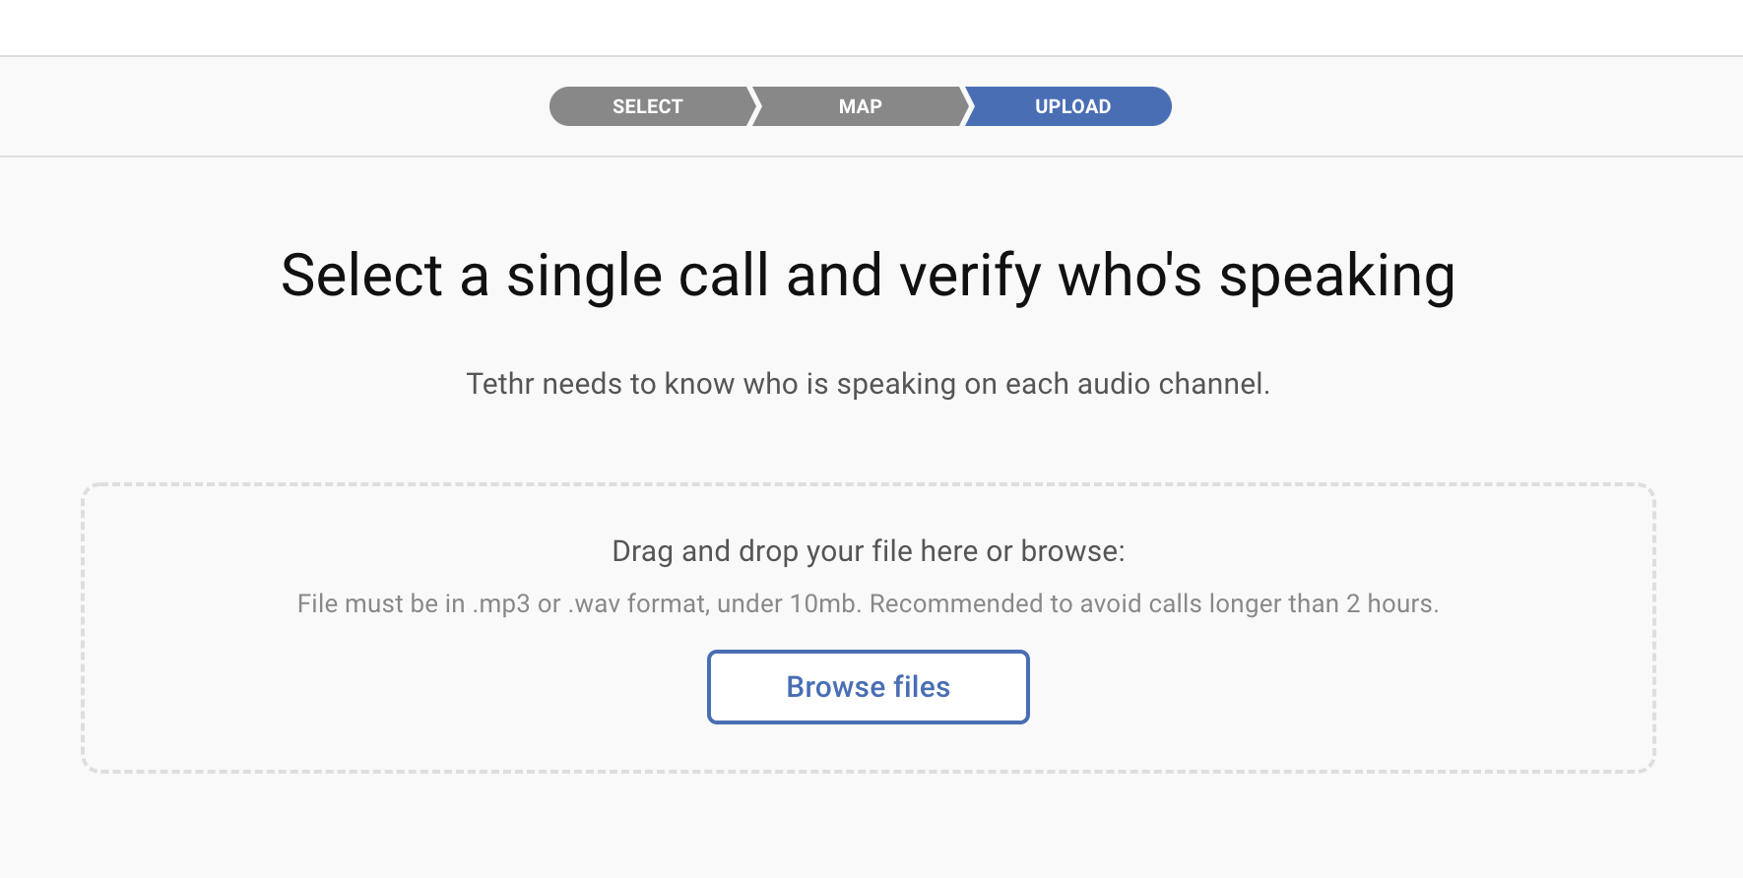Click empty area below the drop zone
Screen dimensions: 1743x878
tap(868, 827)
